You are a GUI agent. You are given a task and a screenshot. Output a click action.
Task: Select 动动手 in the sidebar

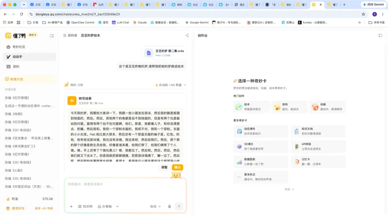pos(29,57)
